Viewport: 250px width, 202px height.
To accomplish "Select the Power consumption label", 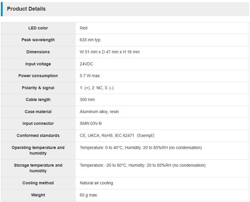I will point(38,76).
